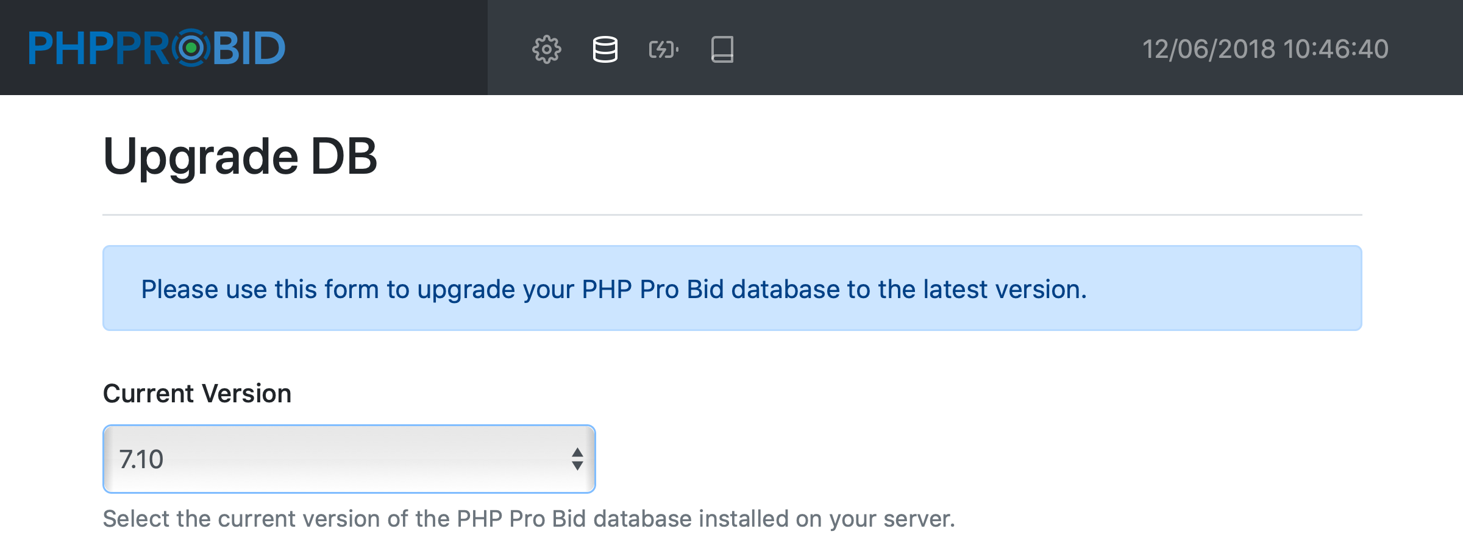
Task: Click the database icon in header
Action: click(x=605, y=49)
